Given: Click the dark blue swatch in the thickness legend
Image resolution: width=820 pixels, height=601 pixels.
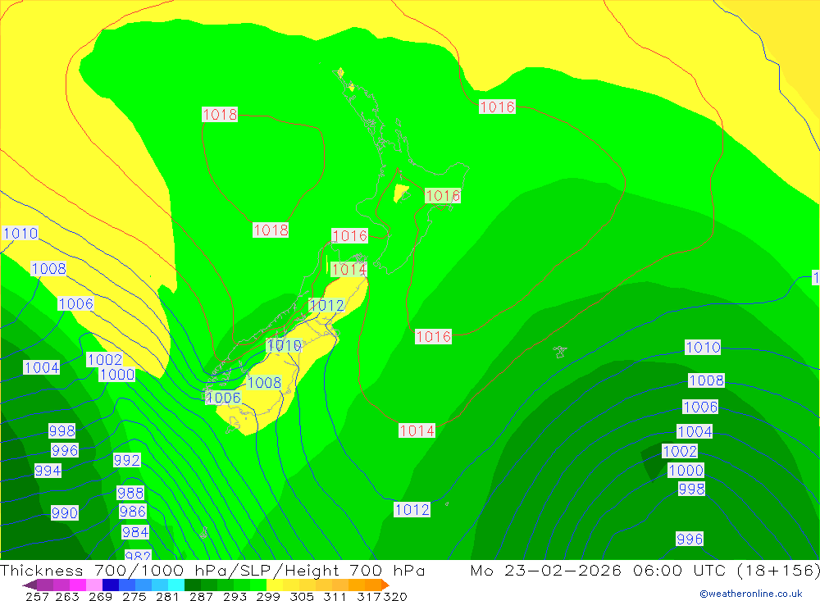Looking at the screenshot, I should pos(111,585).
